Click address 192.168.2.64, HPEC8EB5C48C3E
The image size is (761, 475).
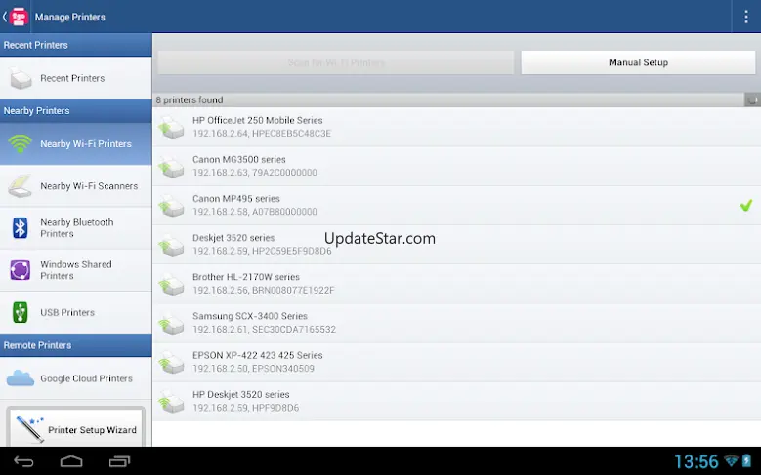tap(262, 134)
